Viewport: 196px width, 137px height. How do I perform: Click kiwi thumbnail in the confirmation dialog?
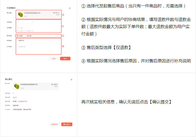(x=17, y=86)
